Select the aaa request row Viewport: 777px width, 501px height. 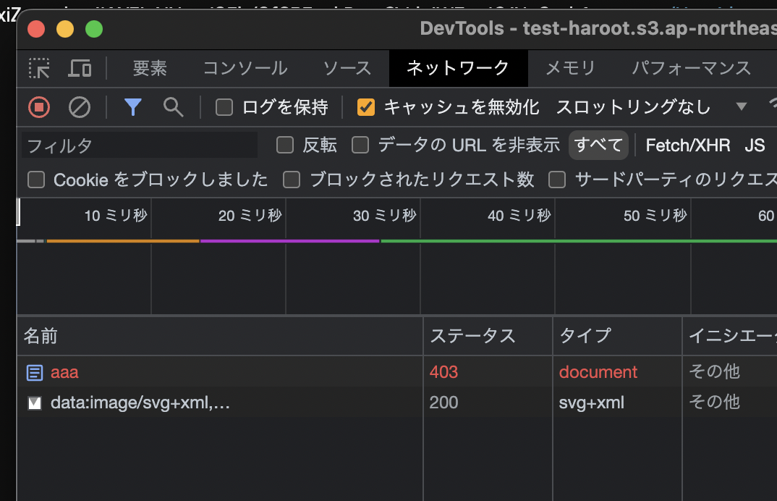(x=217, y=373)
